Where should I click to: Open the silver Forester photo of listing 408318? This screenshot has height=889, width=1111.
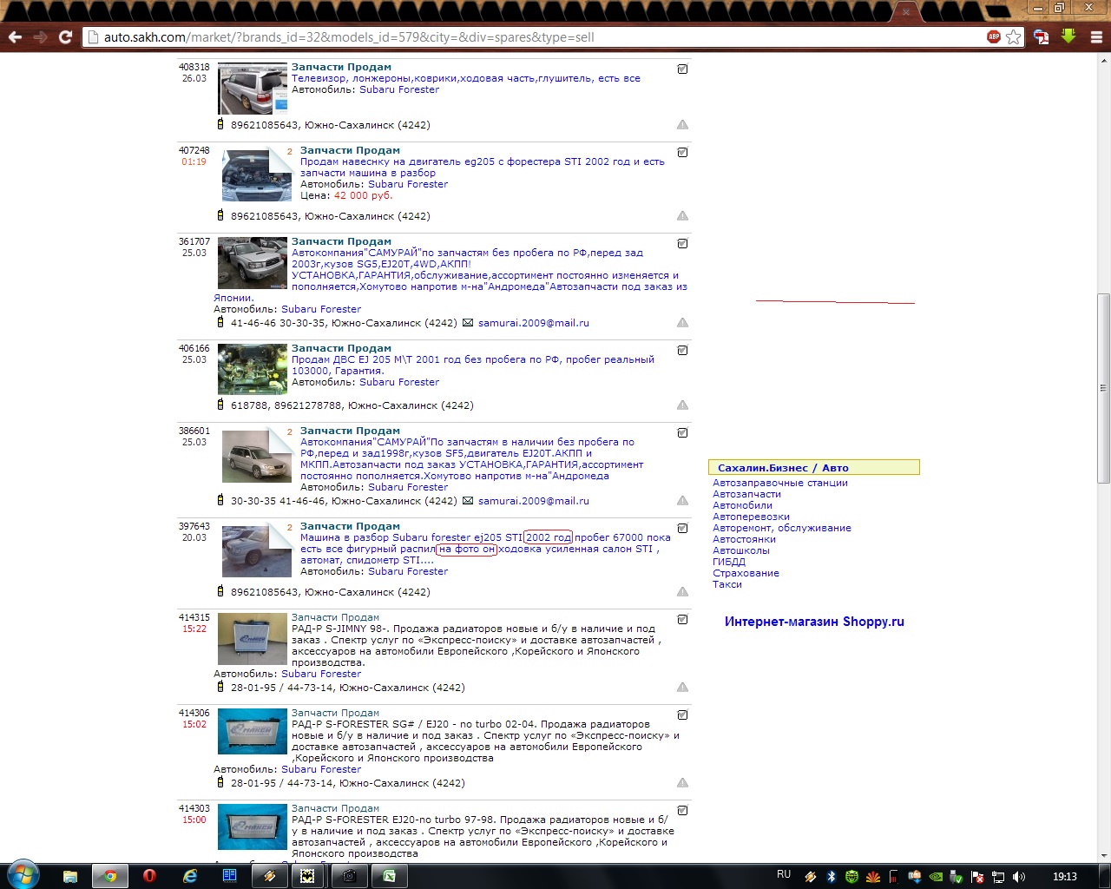pos(252,89)
